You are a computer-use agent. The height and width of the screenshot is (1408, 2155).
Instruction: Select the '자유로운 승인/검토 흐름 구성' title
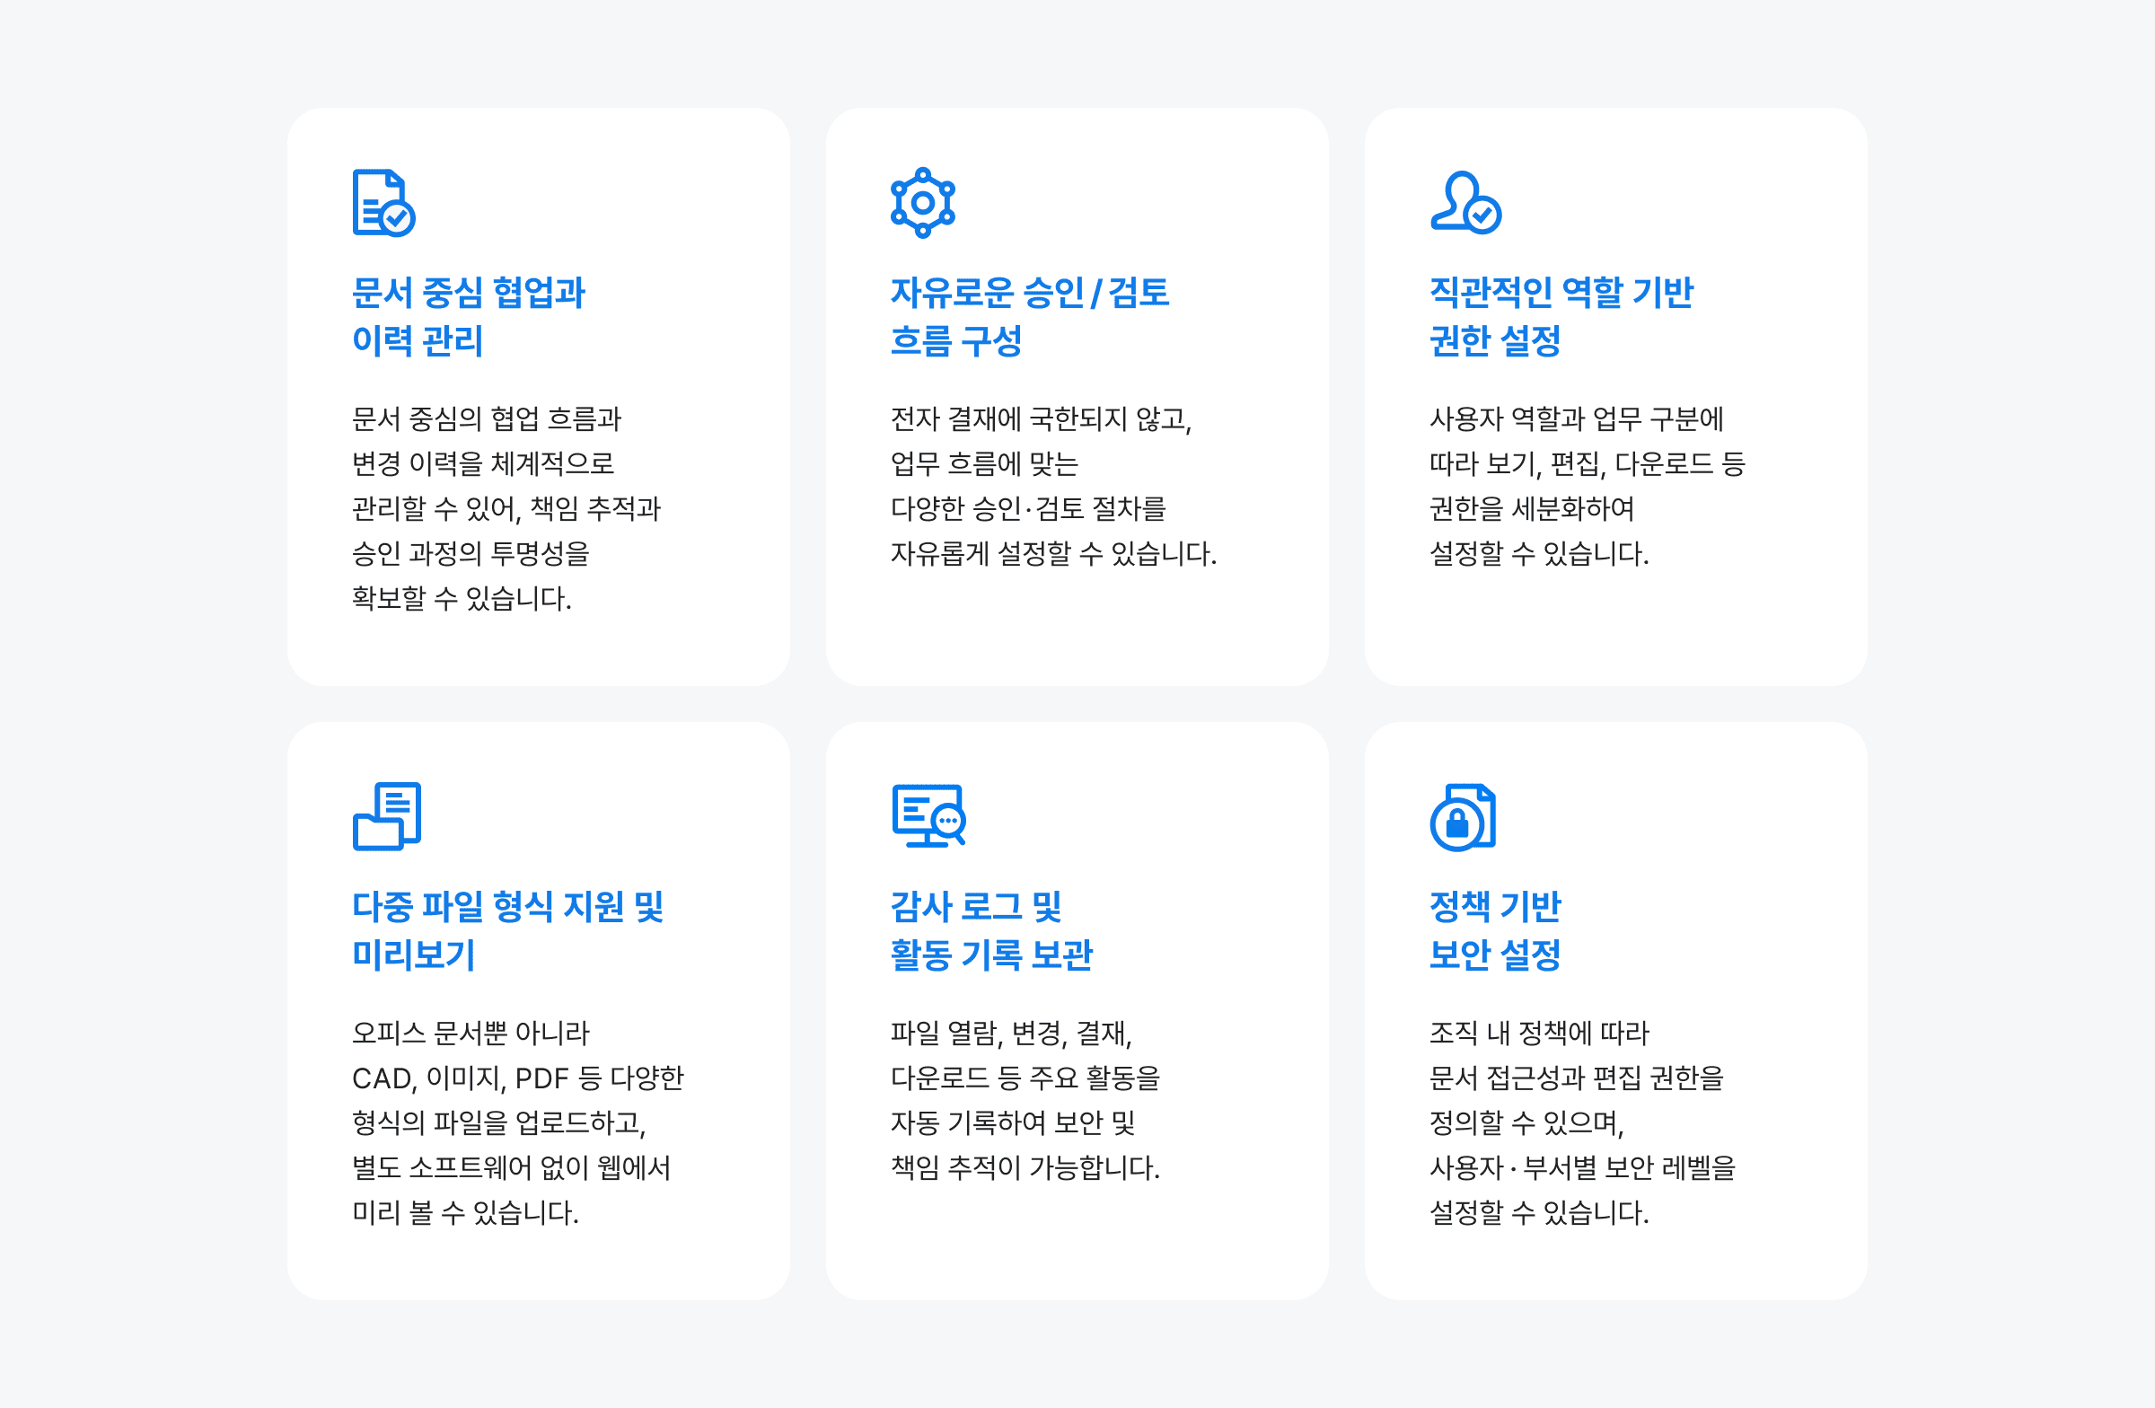[1029, 316]
